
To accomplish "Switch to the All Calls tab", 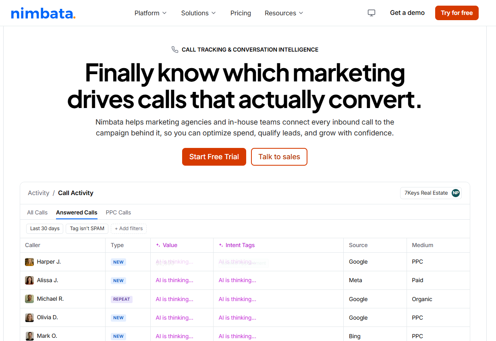I will pos(37,212).
